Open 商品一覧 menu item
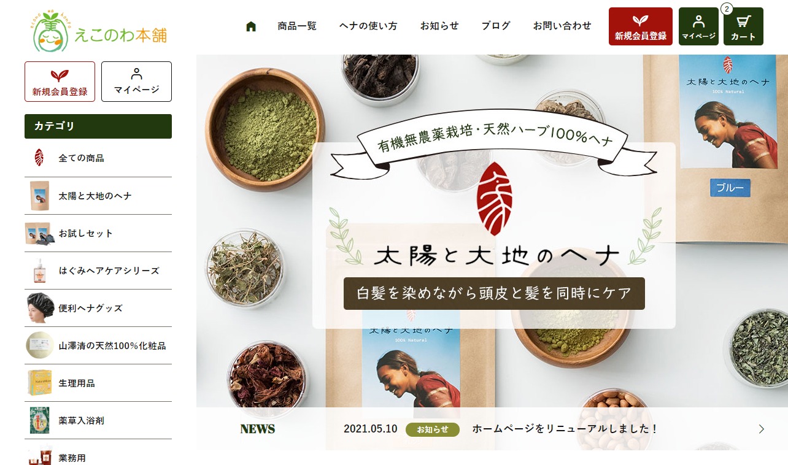Screen dimensions: 788x465 click(297, 26)
